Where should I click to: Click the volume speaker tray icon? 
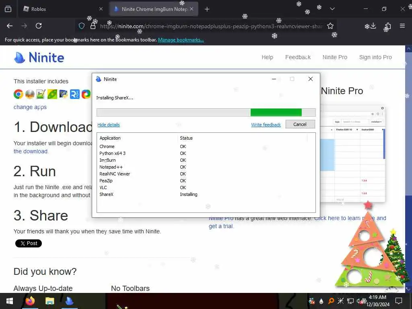click(358, 301)
